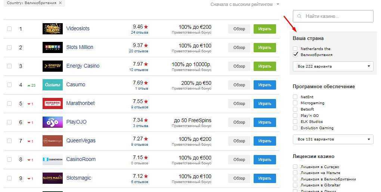Remove the Великобритания country filter tag
The height and width of the screenshot is (192, 381).
pos(60,3)
